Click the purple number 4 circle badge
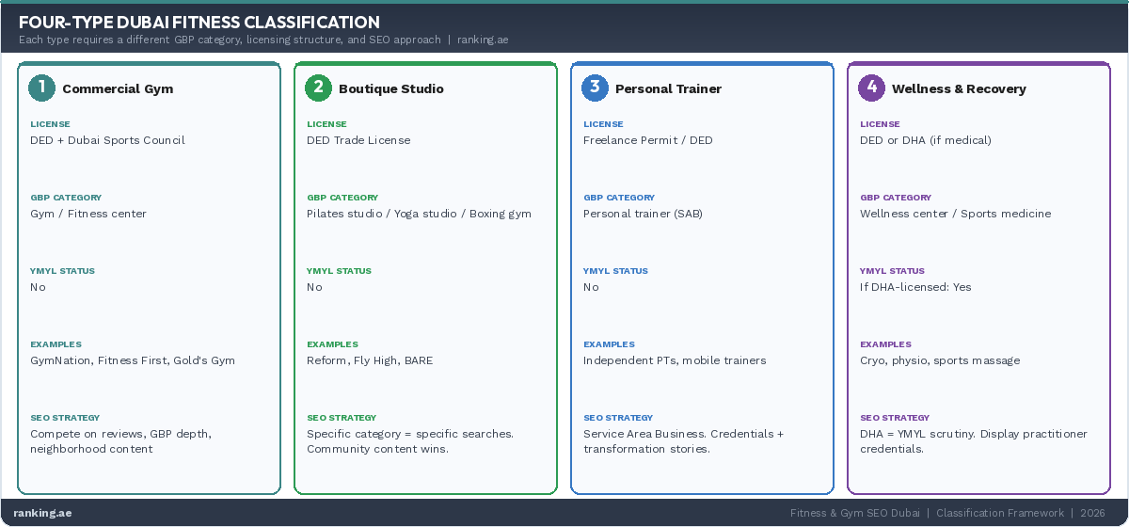Viewport: 1129px width, 527px height. tap(871, 88)
